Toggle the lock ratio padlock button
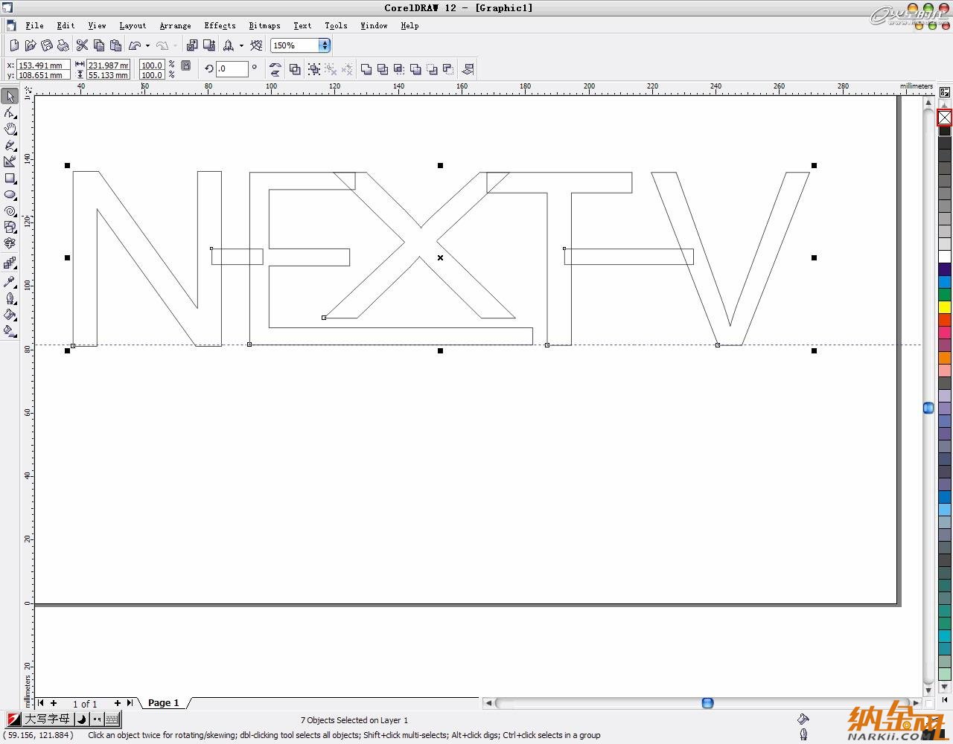 186,65
